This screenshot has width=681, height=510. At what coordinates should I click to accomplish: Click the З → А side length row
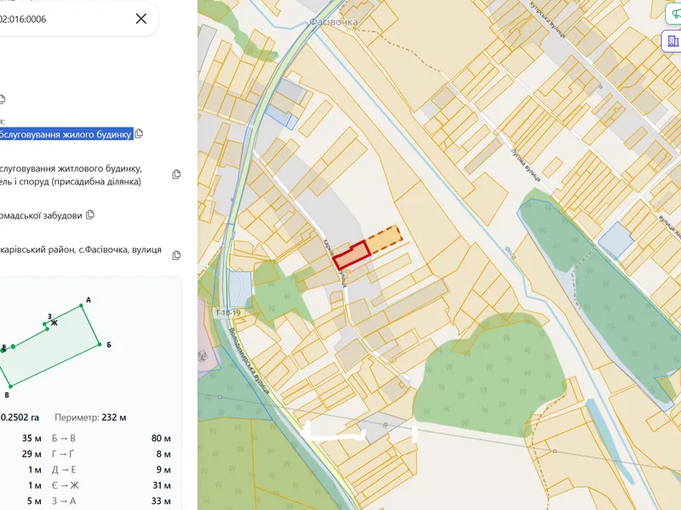pyautogui.click(x=112, y=501)
